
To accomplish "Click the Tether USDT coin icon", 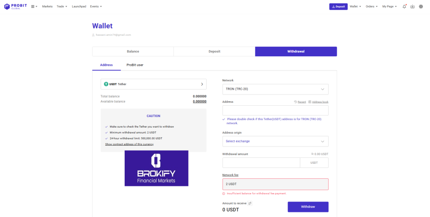I will pyautogui.click(x=106, y=84).
